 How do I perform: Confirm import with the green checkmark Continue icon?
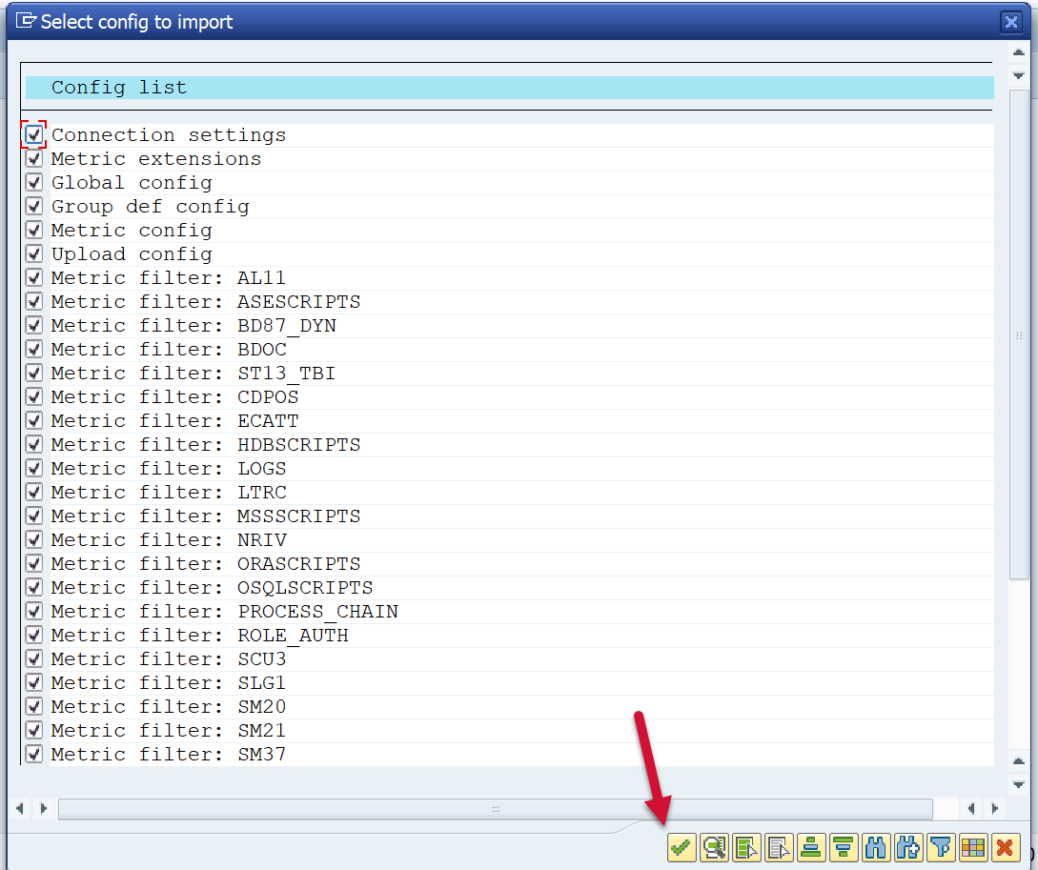[x=681, y=846]
